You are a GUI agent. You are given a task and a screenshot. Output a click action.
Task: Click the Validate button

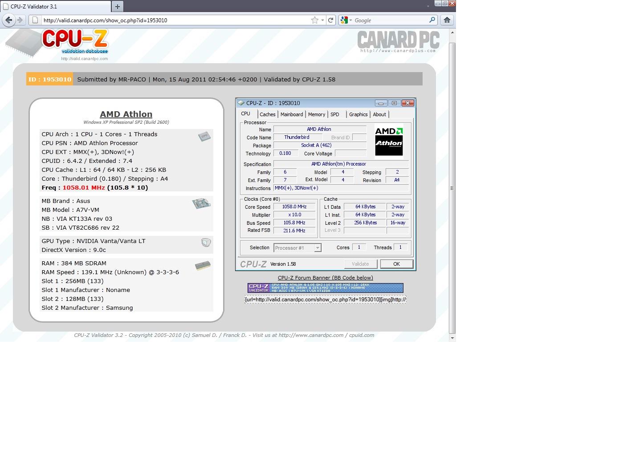tap(361, 264)
